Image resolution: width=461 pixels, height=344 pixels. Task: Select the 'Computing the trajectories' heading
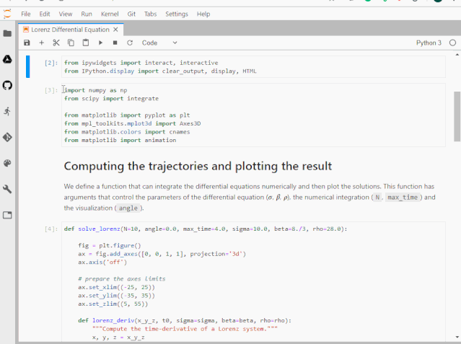pyautogui.click(x=198, y=166)
